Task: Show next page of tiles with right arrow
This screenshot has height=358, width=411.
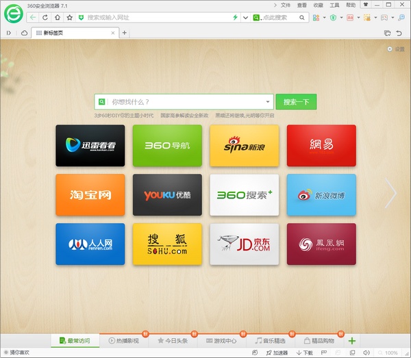Action: click(391, 193)
